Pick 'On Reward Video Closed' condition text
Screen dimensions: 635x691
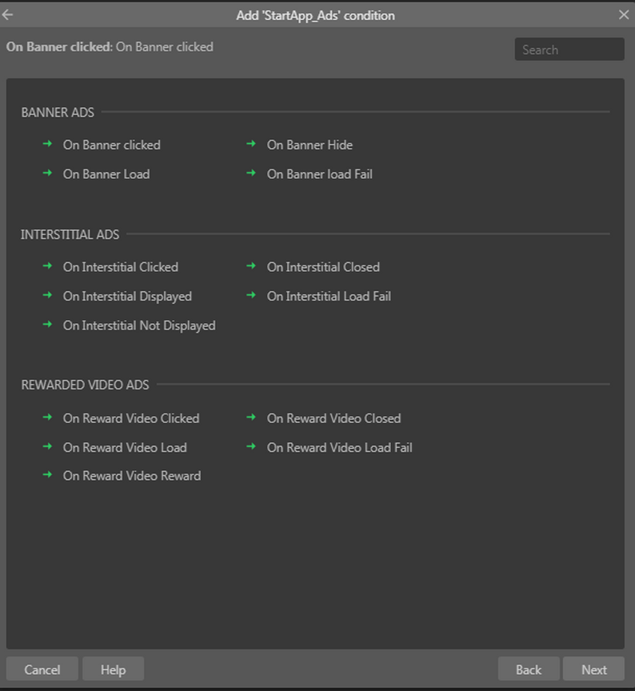coord(333,418)
